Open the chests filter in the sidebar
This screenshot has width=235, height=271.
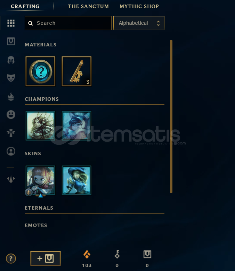coord(11,41)
